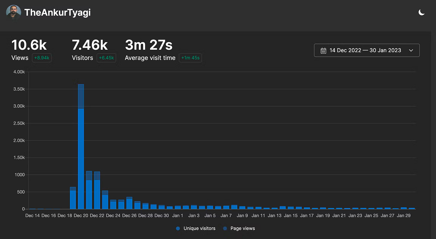Screen dimensions: 436x239
Task: Click the Jan 1 x-axis label
Action: click(178, 215)
